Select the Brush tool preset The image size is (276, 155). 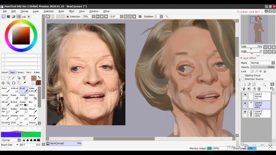point(24,90)
